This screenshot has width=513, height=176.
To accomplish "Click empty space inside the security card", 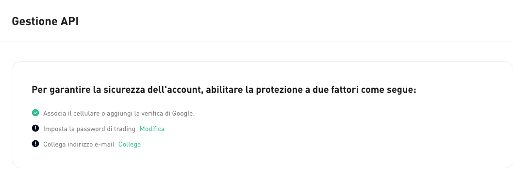I will pyautogui.click(x=327, y=137).
